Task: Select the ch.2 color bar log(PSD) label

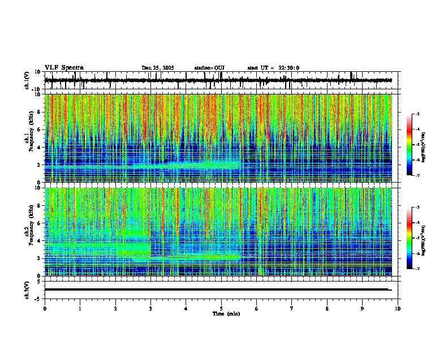Action: (x=423, y=240)
